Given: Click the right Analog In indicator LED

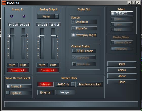Looking at the screenshot, I should tap(24, 16).
